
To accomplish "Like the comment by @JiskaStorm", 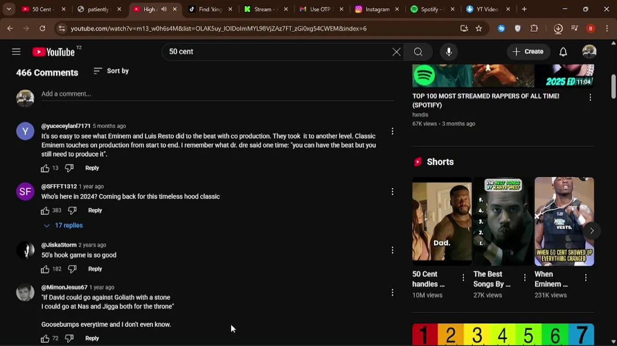I will (x=45, y=269).
